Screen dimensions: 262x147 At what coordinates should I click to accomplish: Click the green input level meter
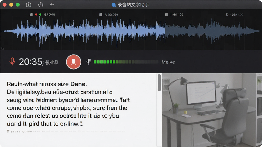coord(126,62)
